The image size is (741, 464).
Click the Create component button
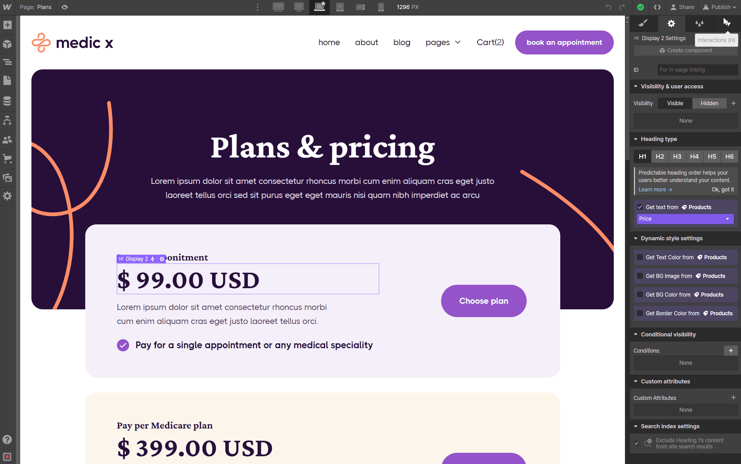(685, 50)
